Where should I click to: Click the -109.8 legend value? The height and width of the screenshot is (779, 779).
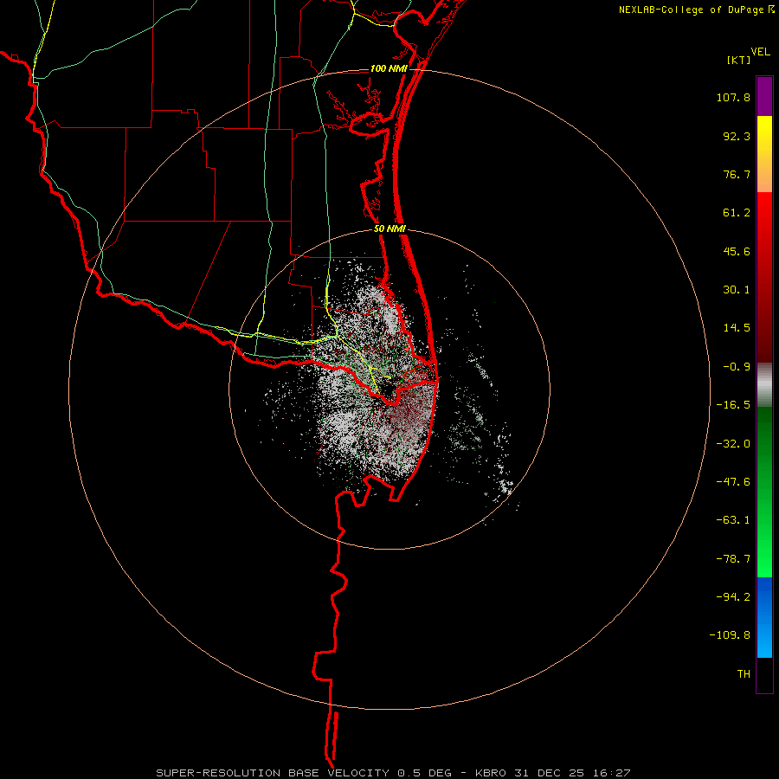point(730,635)
